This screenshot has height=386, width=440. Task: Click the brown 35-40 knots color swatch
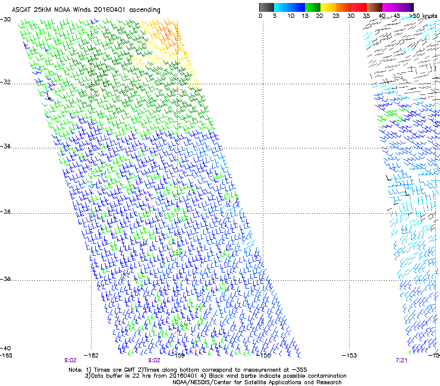(x=375, y=7)
